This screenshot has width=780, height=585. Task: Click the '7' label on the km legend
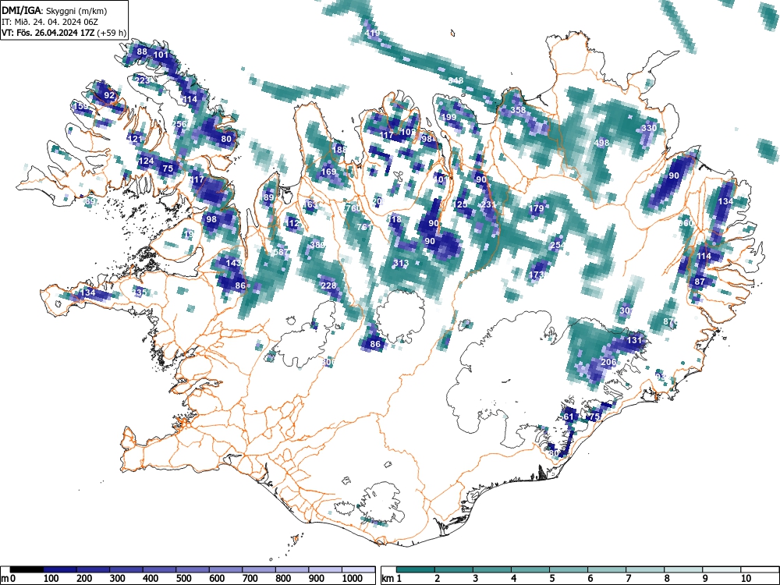(628, 579)
